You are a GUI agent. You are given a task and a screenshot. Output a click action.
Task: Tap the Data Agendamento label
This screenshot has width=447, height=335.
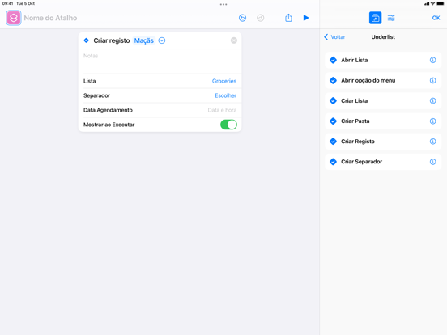pyautogui.click(x=108, y=110)
